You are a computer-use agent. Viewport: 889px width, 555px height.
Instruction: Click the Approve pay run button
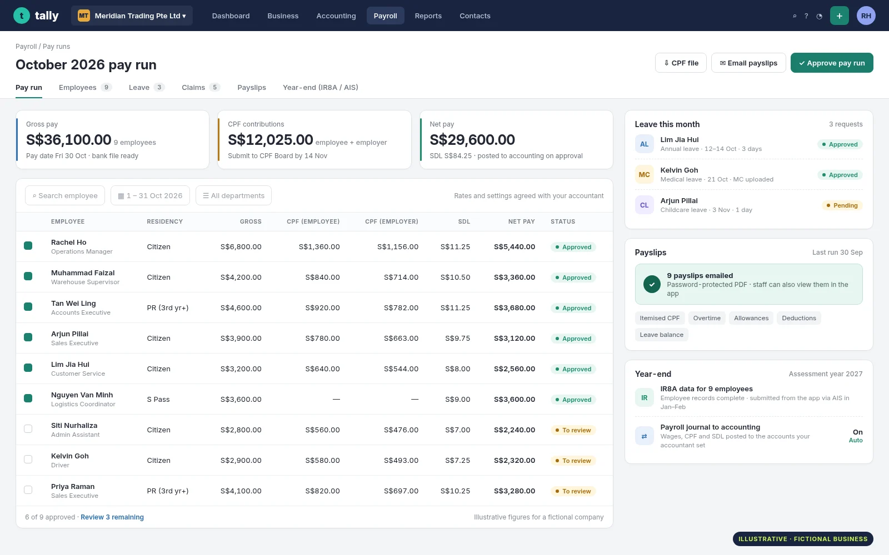832,63
